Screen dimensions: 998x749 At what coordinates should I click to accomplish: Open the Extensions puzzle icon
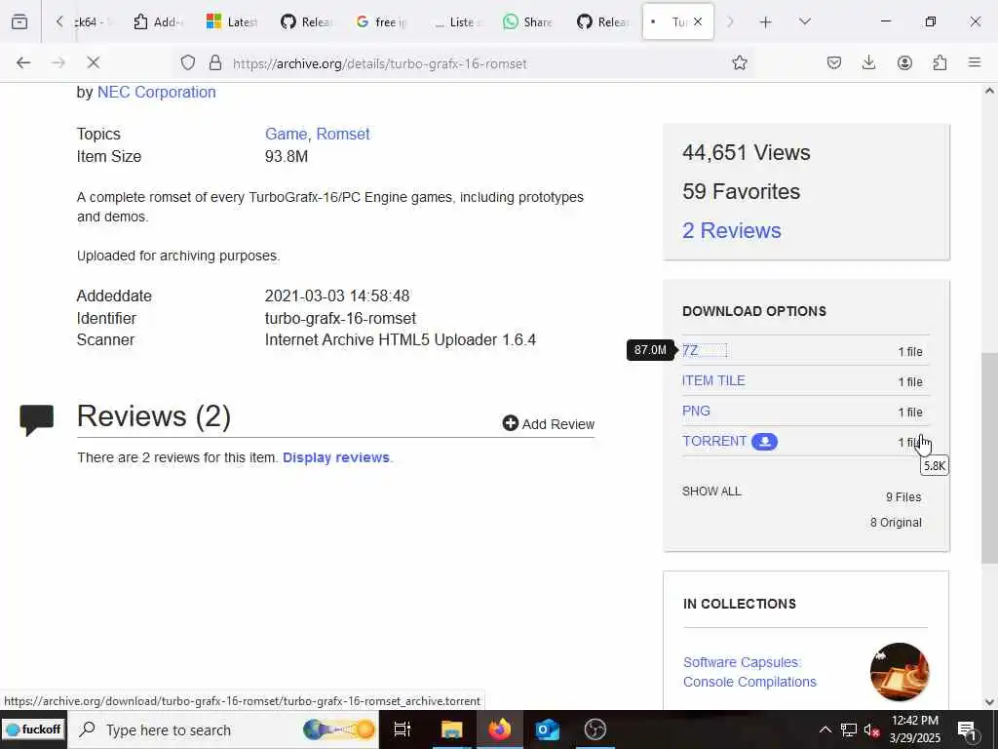(940, 62)
